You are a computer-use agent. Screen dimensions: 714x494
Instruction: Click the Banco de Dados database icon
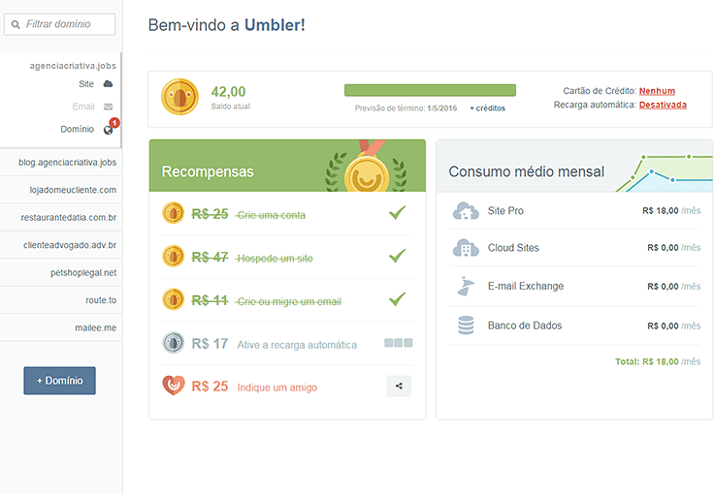pos(466,325)
